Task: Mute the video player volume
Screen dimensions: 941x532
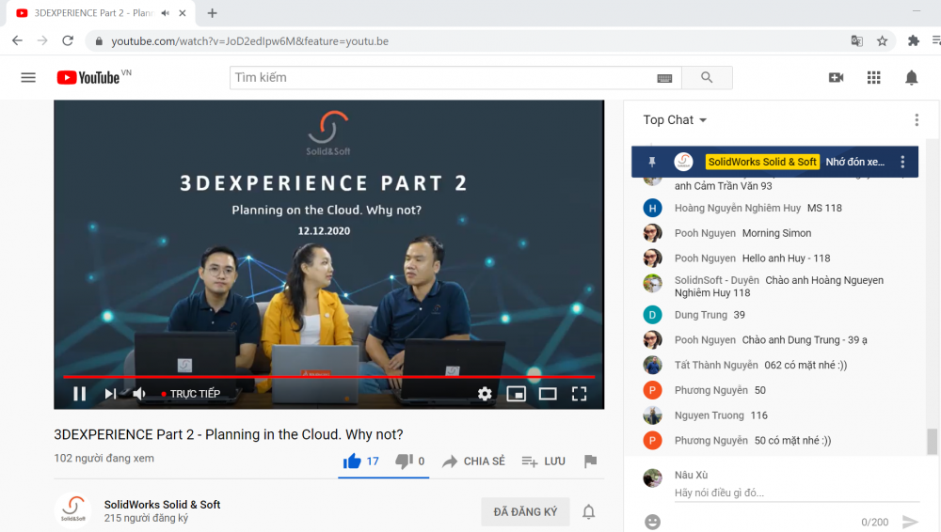Action: click(139, 394)
